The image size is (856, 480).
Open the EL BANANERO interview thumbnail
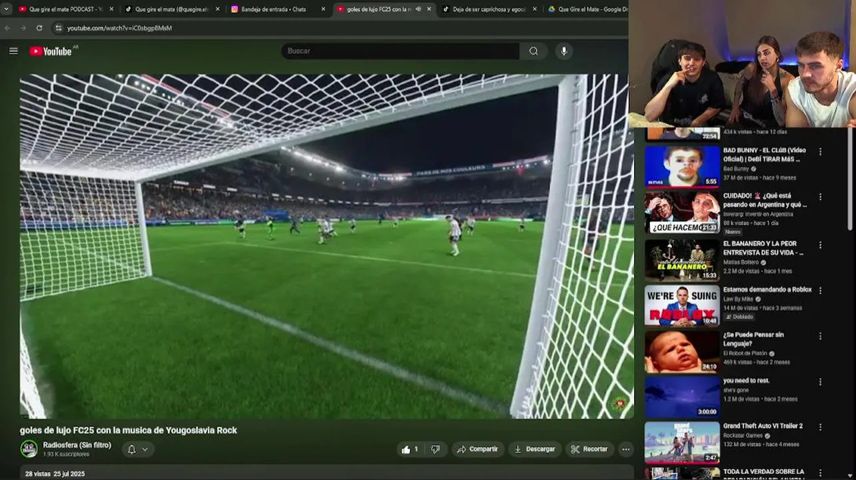[682, 259]
